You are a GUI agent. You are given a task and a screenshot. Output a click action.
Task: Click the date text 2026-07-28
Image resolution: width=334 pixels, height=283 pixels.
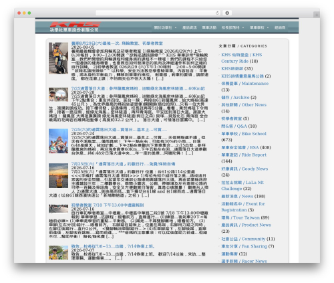[83, 92]
